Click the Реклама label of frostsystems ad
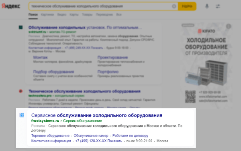This screenshot has width=241, height=151. (x=38, y=126)
